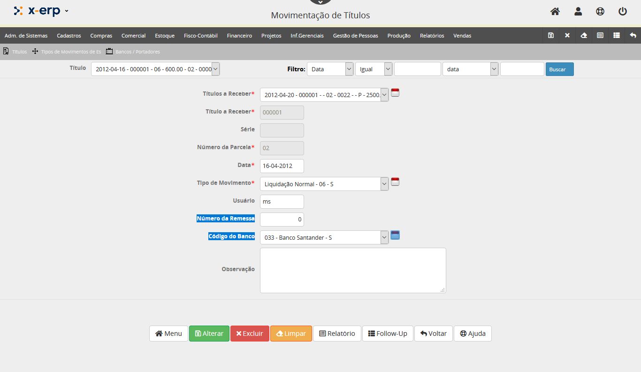Click the Título a Receber field showing 000001

point(282,113)
